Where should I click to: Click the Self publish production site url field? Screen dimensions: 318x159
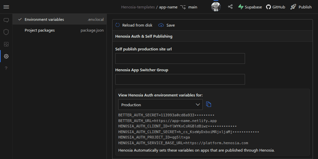[x=180, y=58]
